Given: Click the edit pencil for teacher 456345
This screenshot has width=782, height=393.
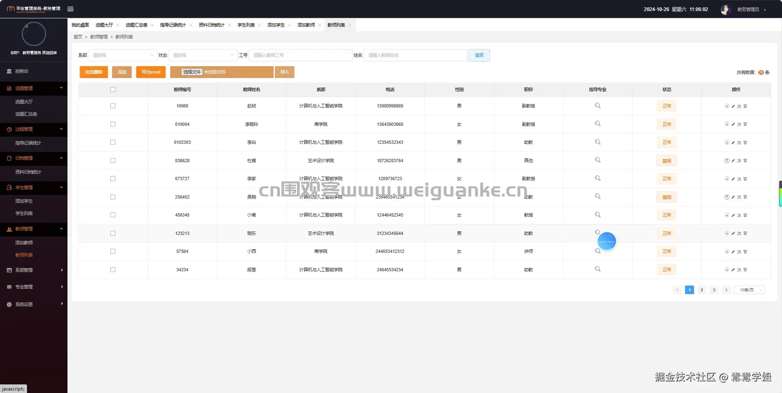Looking at the screenshot, I should [733, 215].
